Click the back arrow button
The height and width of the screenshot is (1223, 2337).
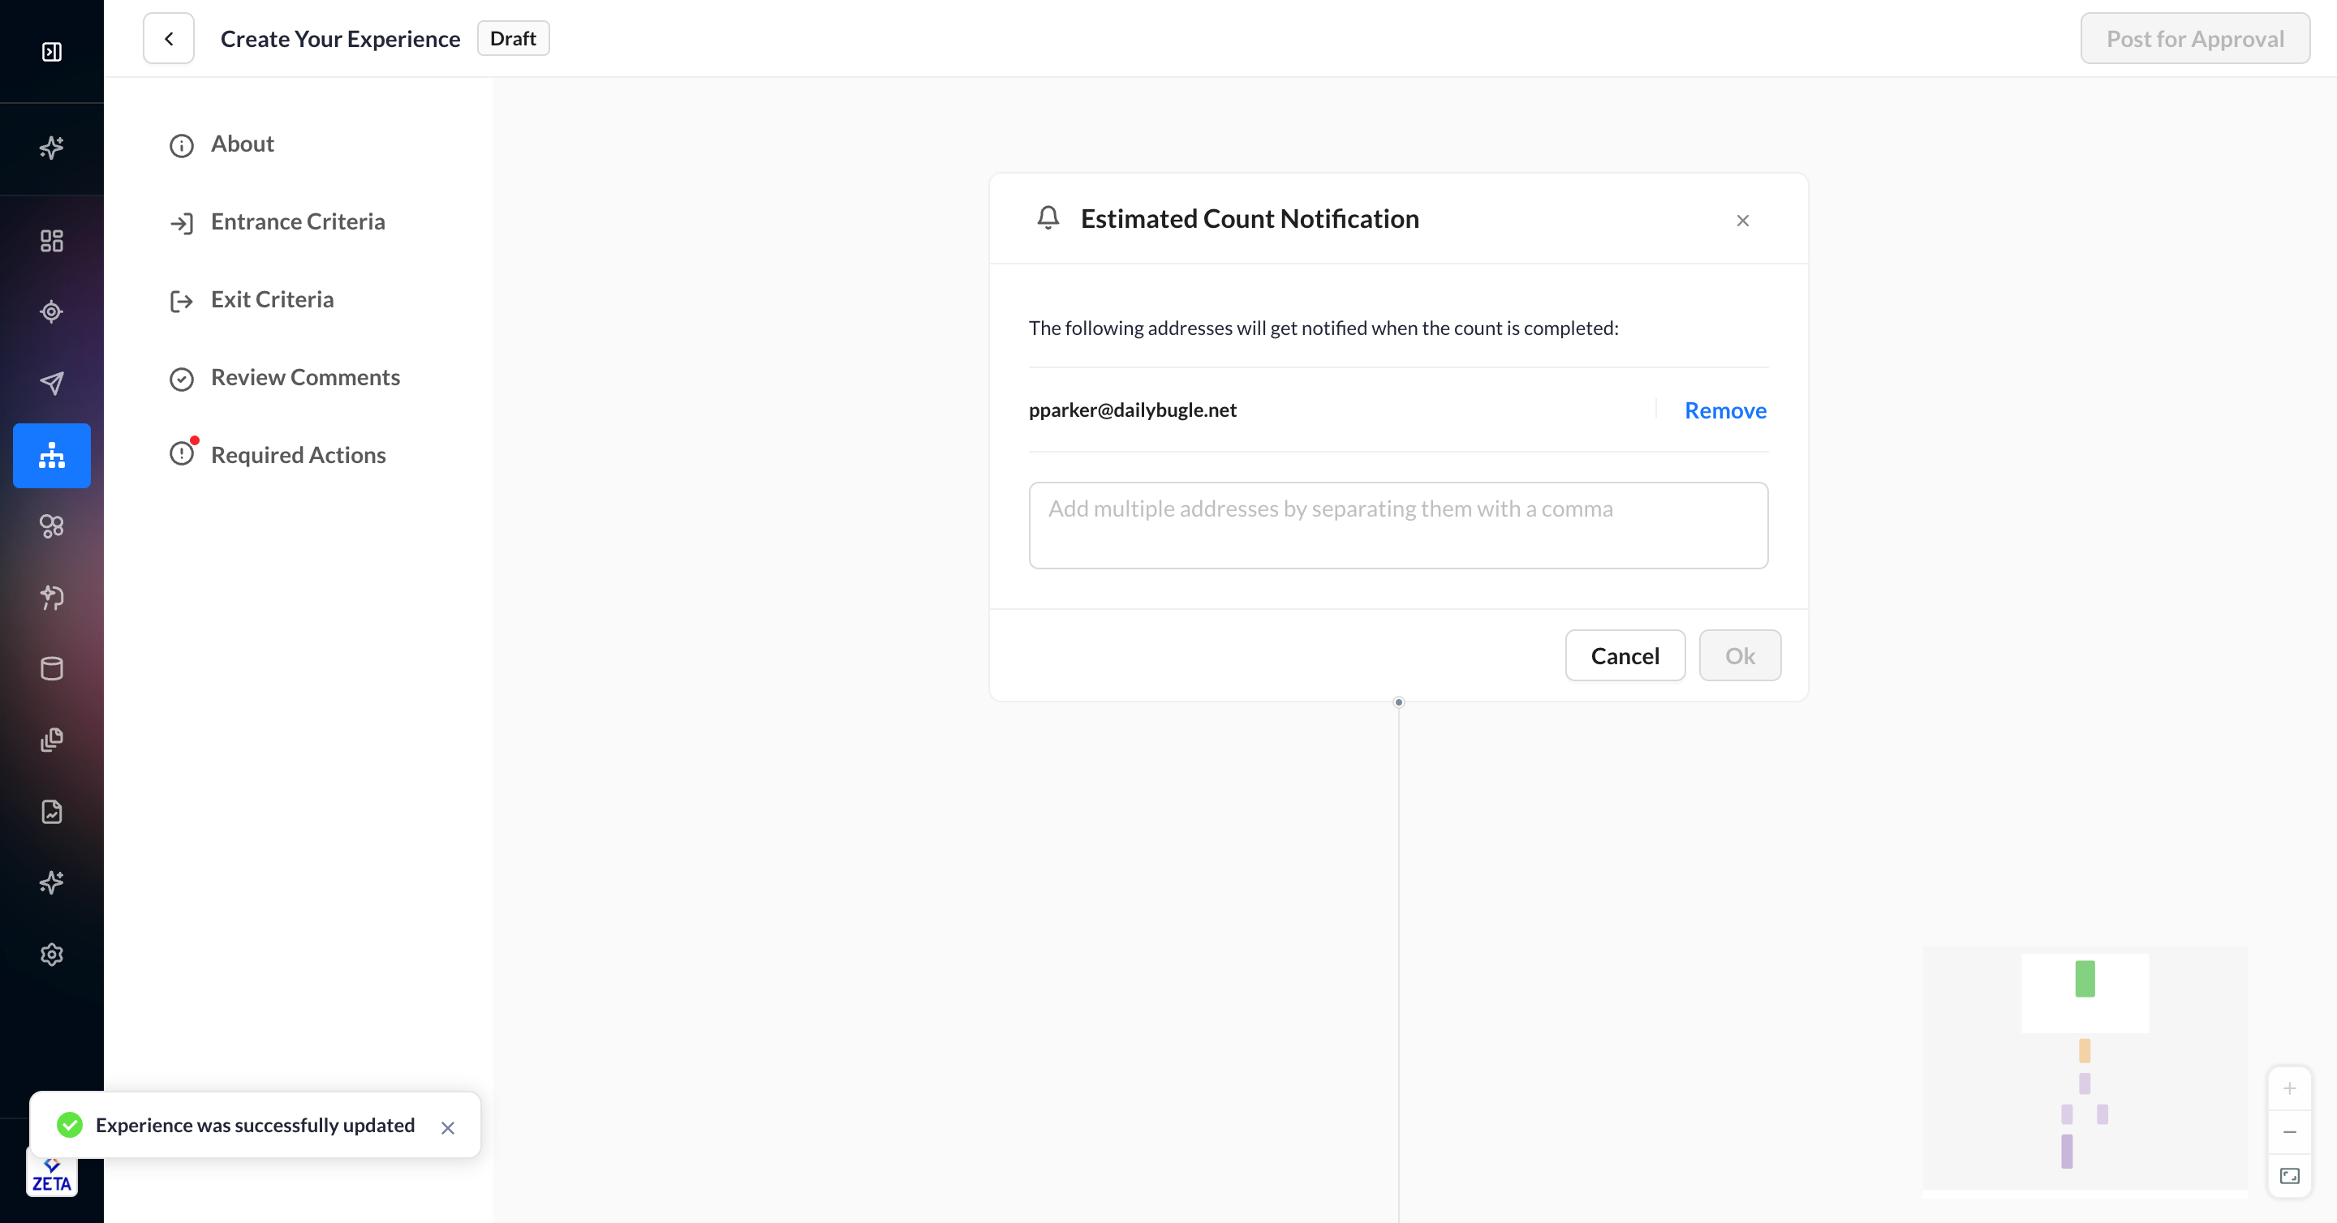click(x=169, y=39)
